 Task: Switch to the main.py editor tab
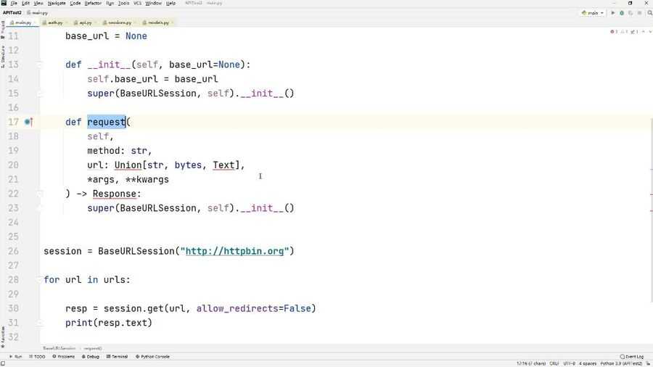click(21, 22)
